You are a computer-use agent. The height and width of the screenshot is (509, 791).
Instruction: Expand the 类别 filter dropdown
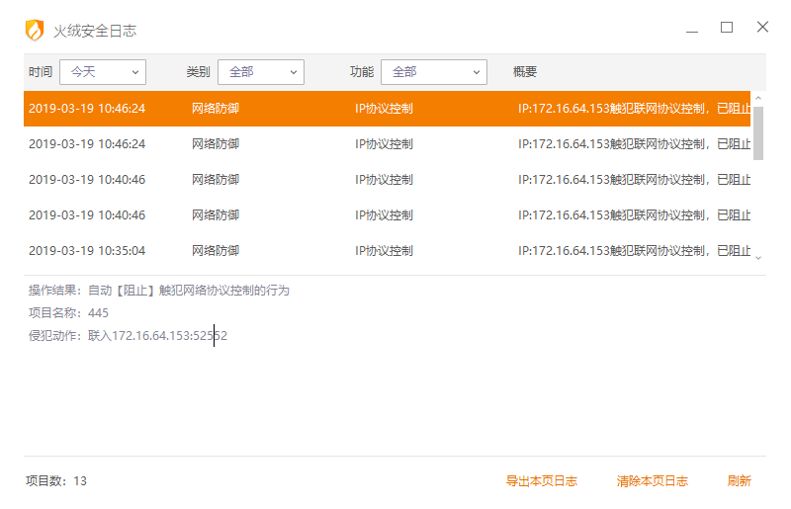click(260, 72)
